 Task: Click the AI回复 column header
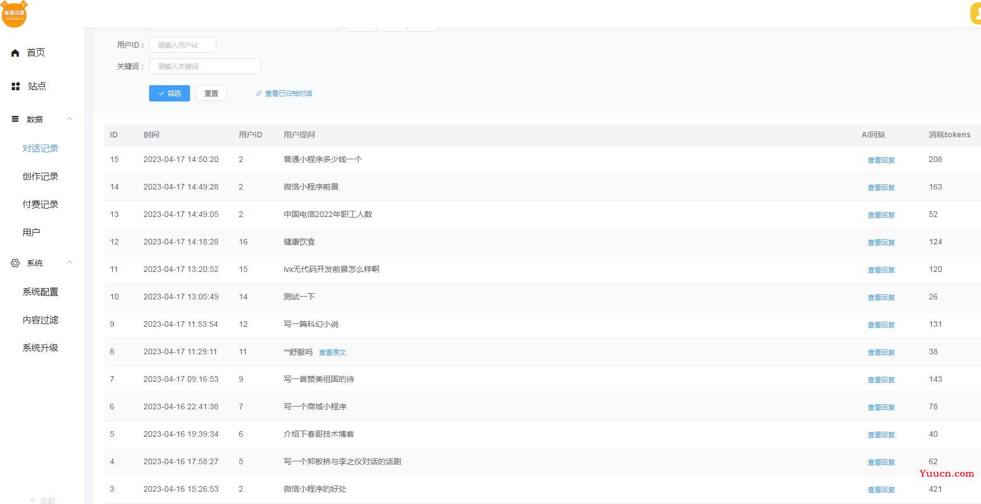point(873,135)
